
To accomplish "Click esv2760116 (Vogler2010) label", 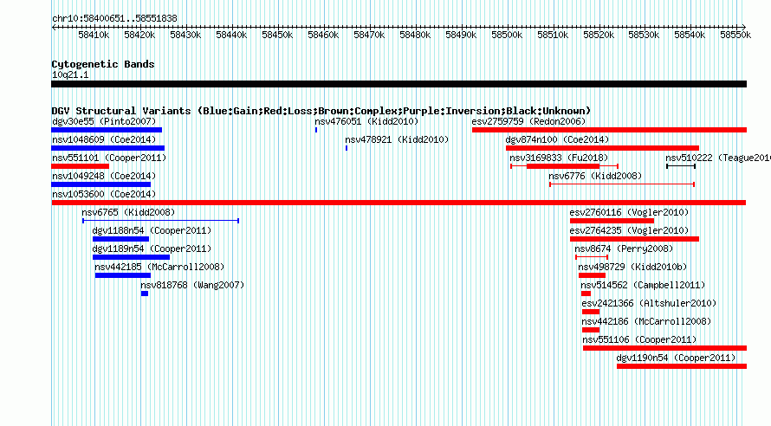I will 630,212.
